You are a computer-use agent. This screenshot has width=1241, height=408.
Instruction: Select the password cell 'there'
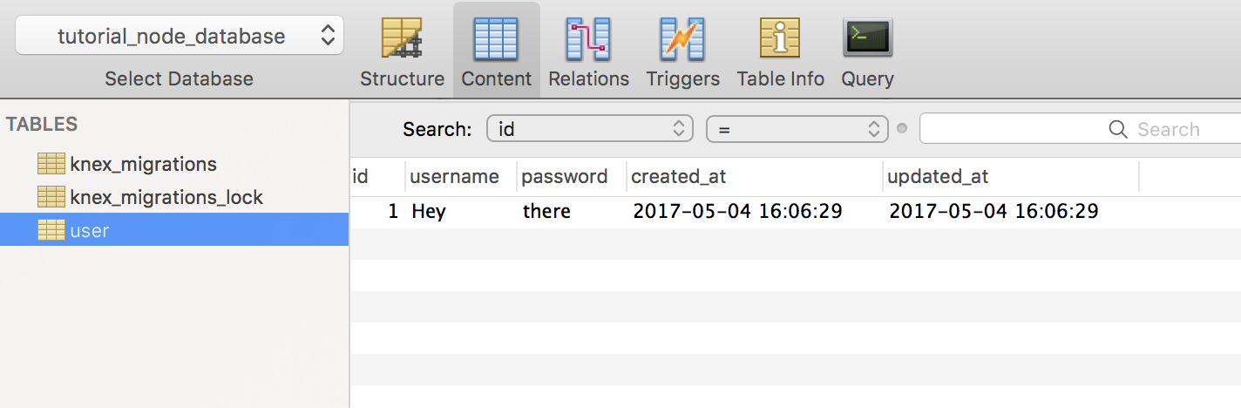point(546,211)
